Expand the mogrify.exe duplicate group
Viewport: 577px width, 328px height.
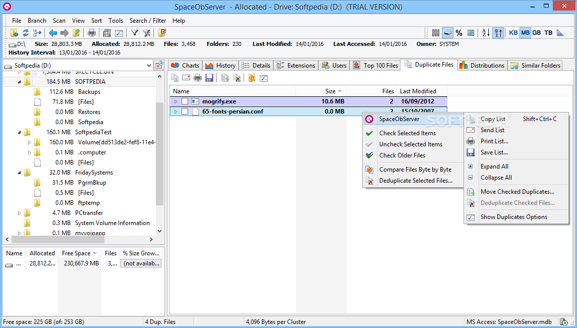coord(176,101)
